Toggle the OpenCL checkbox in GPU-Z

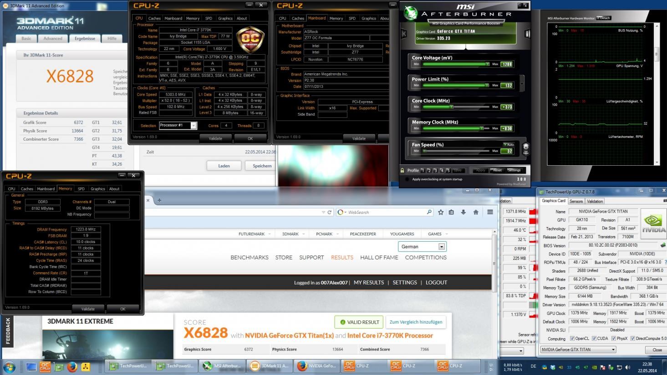coord(572,339)
